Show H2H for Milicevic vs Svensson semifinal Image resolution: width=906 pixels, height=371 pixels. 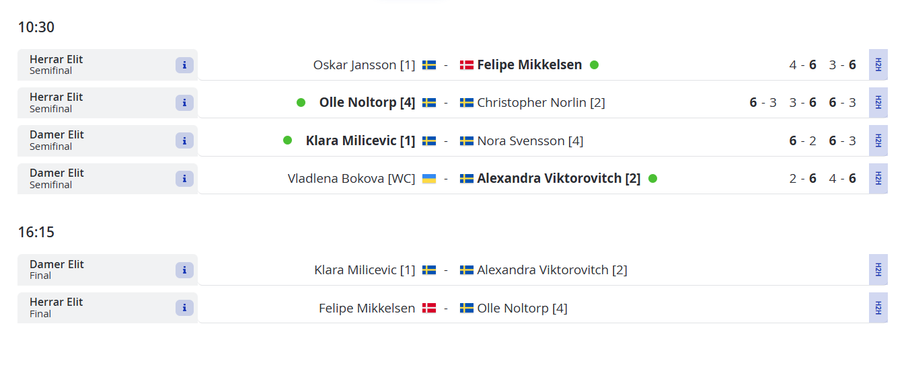[878, 140]
